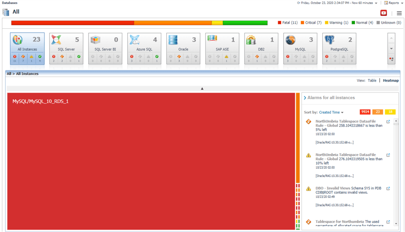
Task: Select the Oracle database tile
Action: 183,48
